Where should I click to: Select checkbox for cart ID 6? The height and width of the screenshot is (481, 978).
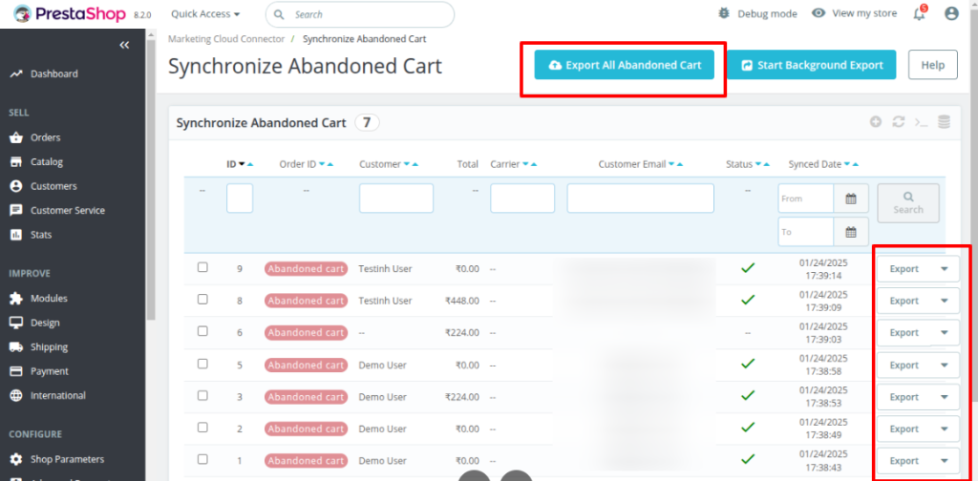[202, 331]
